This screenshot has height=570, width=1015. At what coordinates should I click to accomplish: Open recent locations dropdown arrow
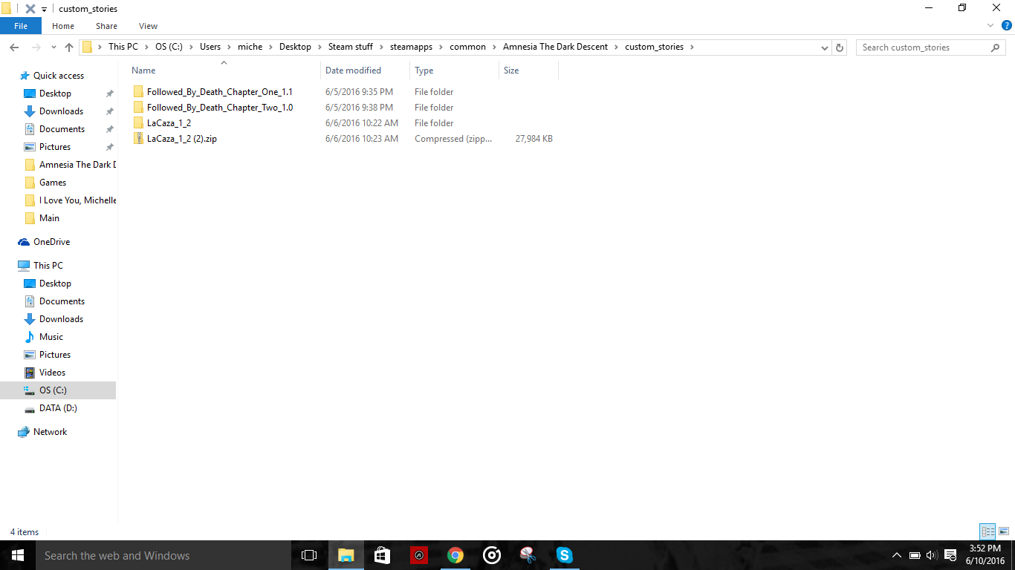coord(53,47)
